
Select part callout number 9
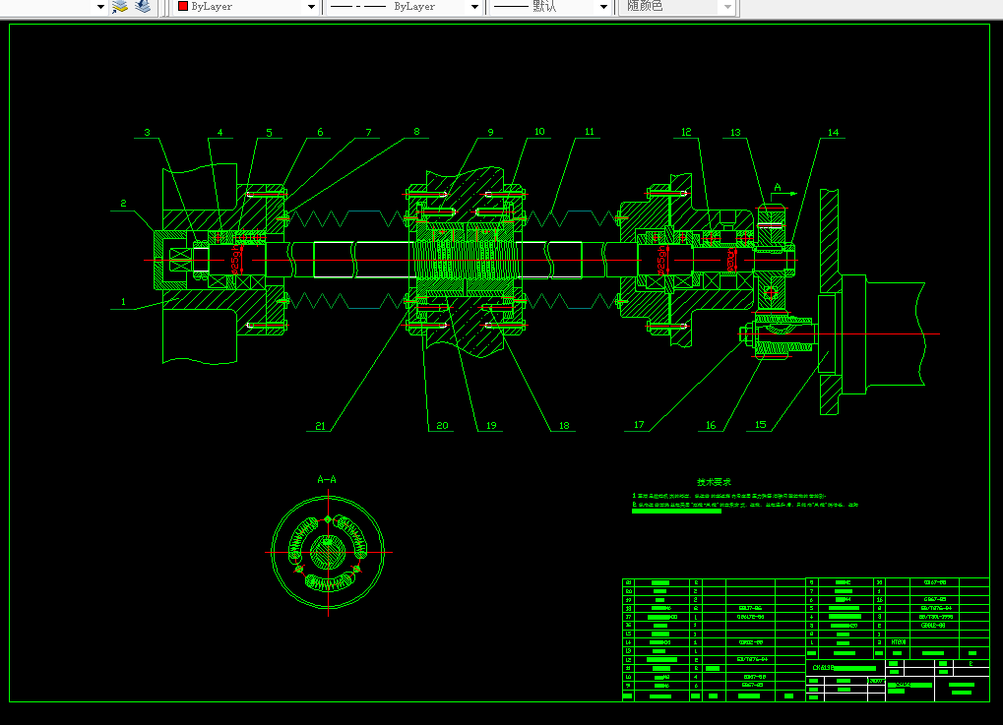[x=490, y=132]
